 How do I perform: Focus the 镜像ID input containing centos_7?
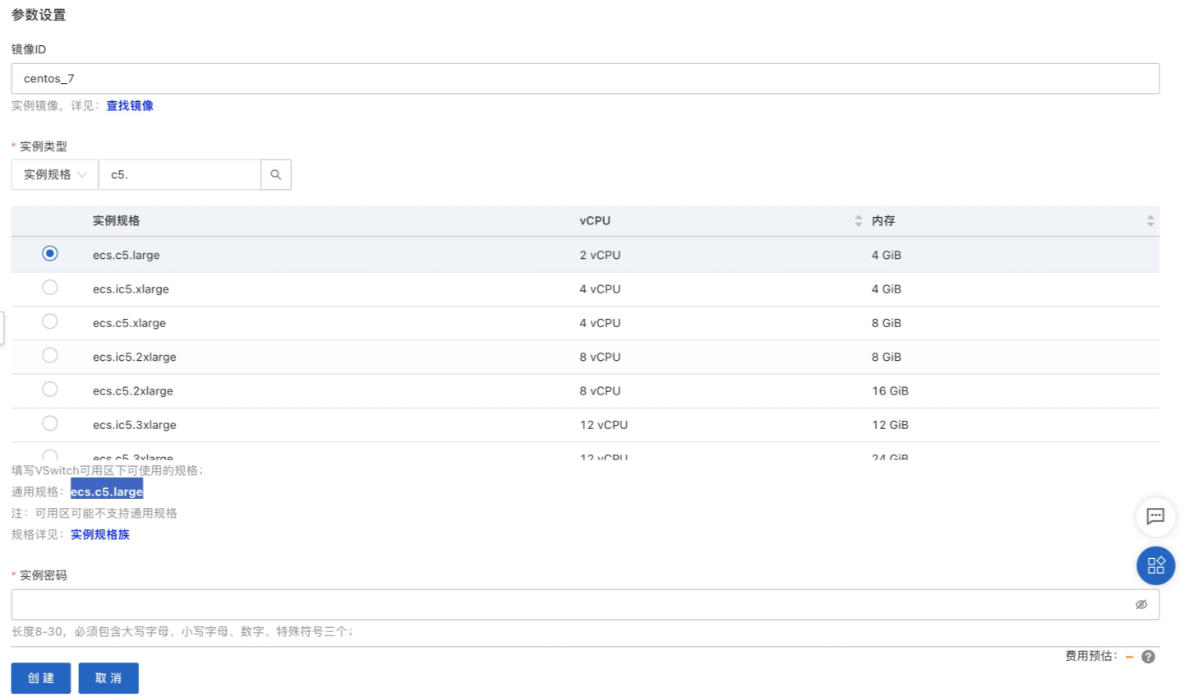click(585, 79)
